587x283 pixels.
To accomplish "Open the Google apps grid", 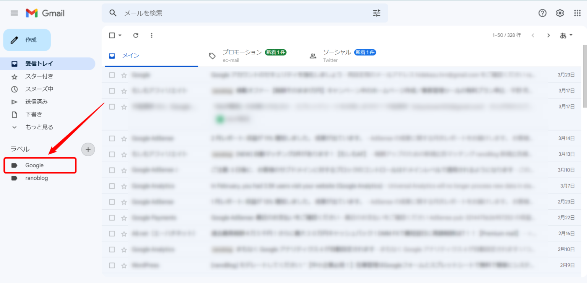I will pyautogui.click(x=577, y=13).
